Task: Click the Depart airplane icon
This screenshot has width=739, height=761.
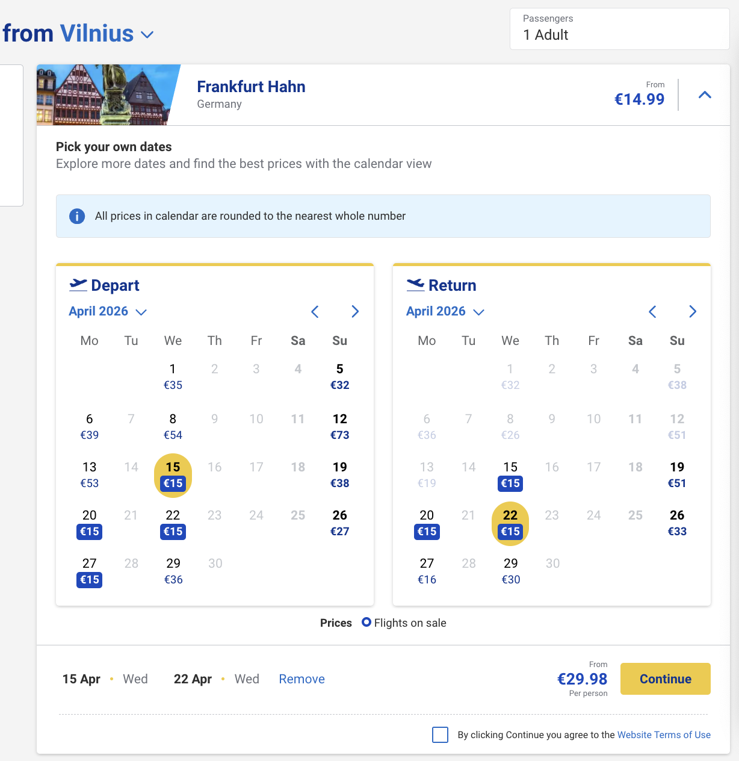Action: (78, 284)
